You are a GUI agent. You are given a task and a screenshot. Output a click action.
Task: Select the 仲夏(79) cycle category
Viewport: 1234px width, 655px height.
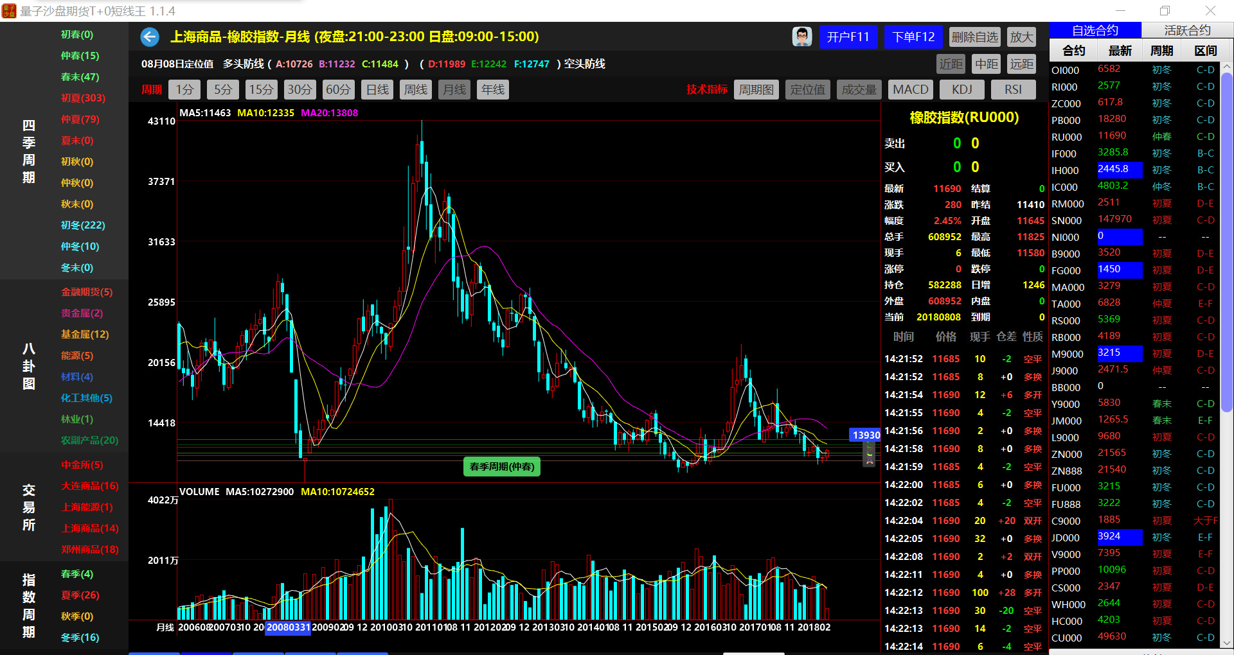coord(80,119)
